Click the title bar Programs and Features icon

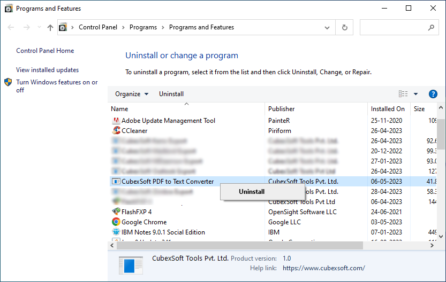[x=9, y=9]
